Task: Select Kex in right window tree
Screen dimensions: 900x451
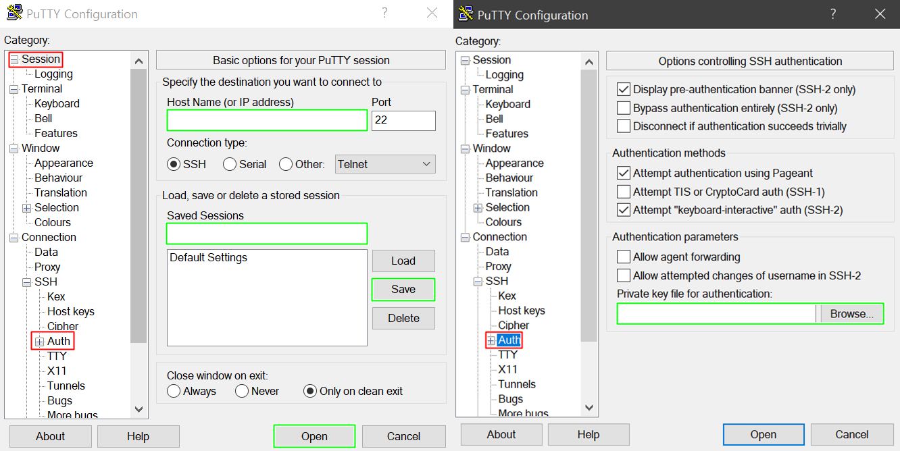Action: coord(507,296)
